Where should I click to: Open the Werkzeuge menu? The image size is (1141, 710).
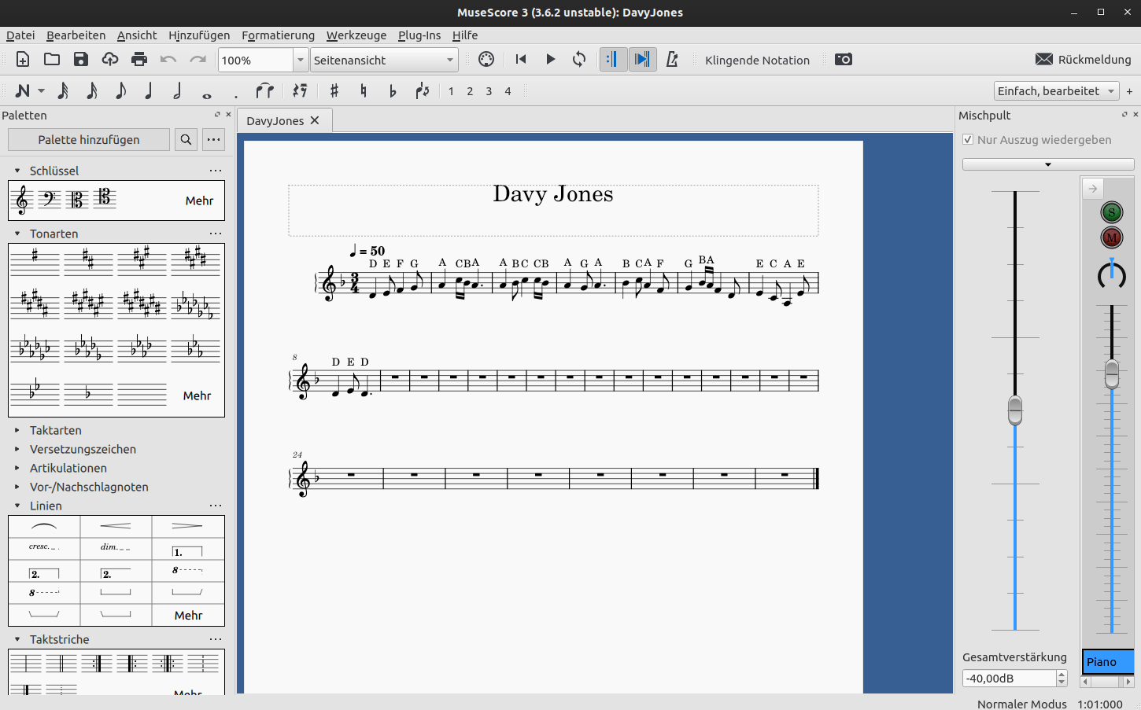(356, 35)
